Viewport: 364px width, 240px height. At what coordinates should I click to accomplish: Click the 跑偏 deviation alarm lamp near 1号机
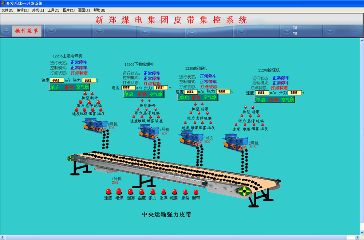point(174,192)
